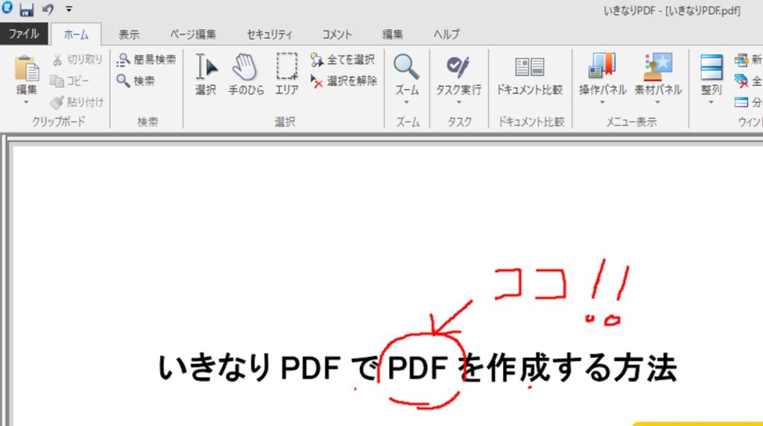Image resolution: width=763 pixels, height=426 pixels.
Task: Switch to the コメント ribbon tab
Action: click(337, 34)
